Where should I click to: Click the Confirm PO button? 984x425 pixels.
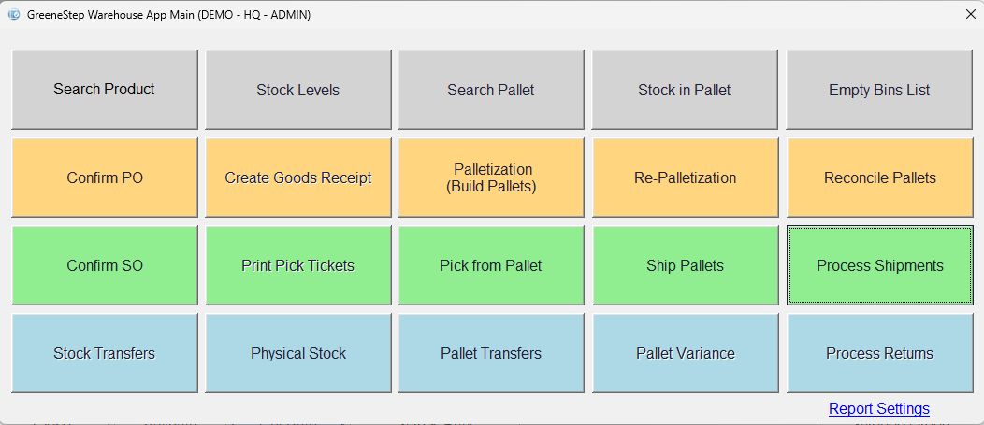pyautogui.click(x=105, y=177)
